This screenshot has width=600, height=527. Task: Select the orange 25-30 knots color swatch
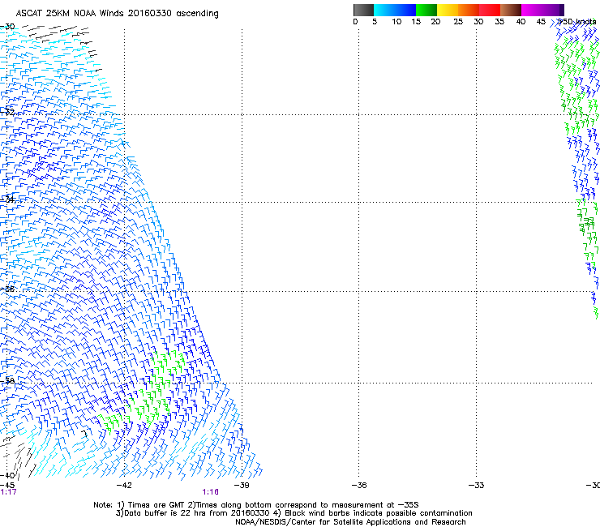point(469,10)
